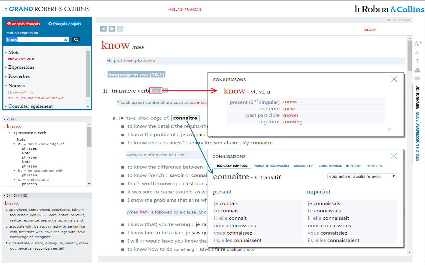Play pronunciation icon next to forms
The width and height of the screenshot is (425, 265).
coord(165,91)
